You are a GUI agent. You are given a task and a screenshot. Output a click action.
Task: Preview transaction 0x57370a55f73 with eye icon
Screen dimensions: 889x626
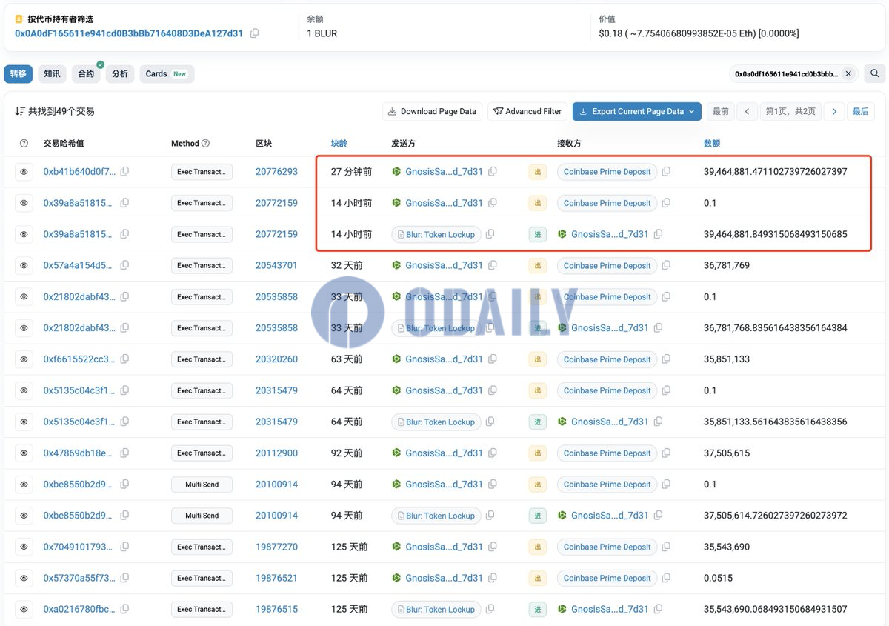(x=24, y=578)
